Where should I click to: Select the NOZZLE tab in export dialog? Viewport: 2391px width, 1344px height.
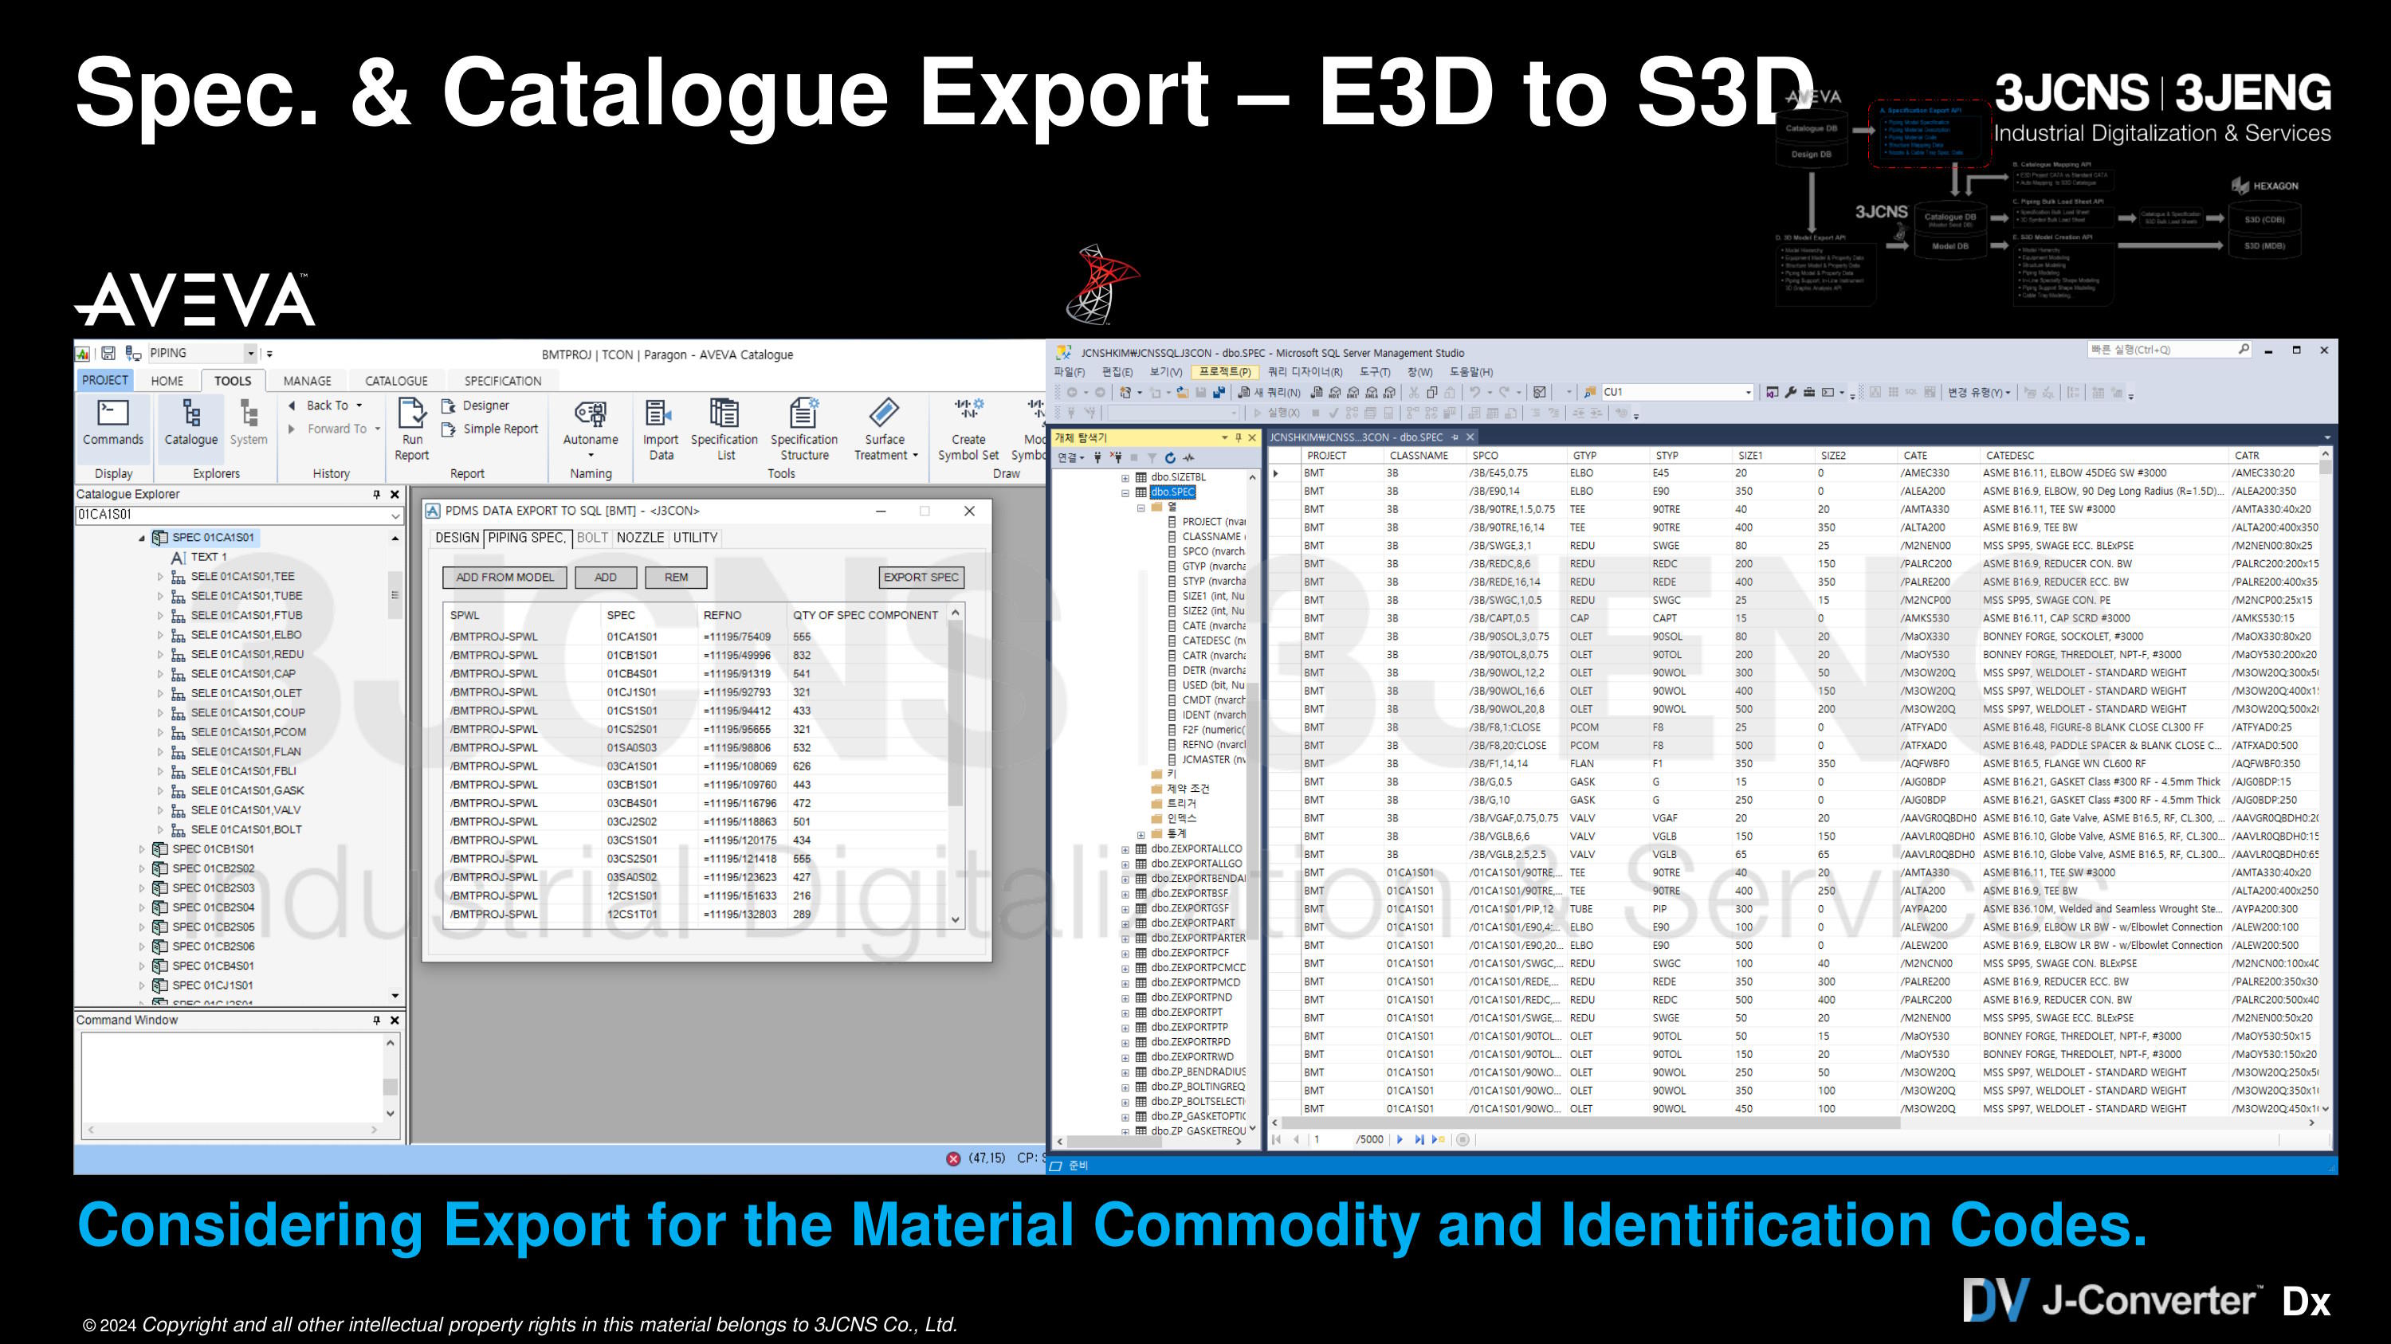click(x=641, y=538)
